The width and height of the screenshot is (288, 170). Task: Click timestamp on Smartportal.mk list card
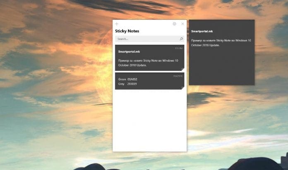pyautogui.click(x=178, y=48)
